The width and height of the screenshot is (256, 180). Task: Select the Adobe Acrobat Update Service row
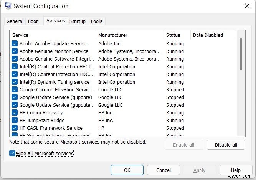point(123,44)
